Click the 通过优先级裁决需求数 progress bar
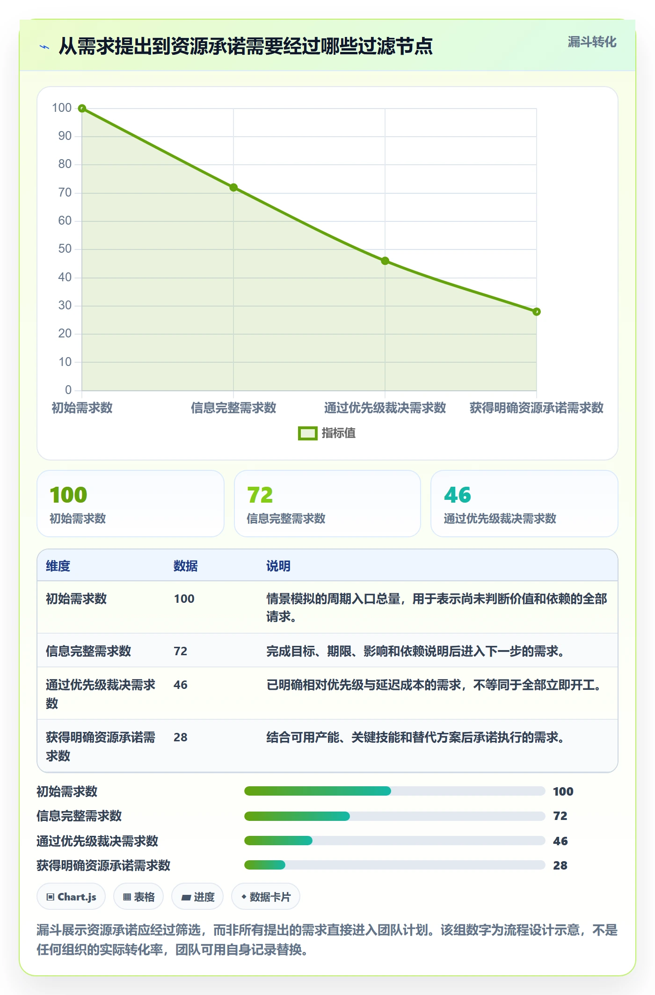 tap(394, 841)
